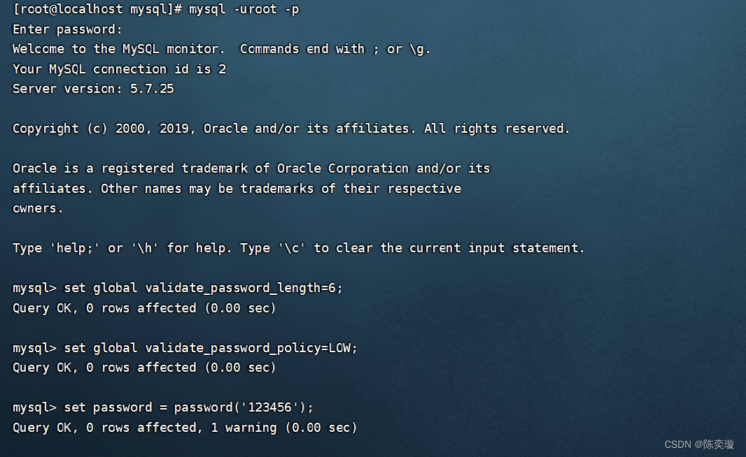
Task: Click the Oracle registered trademark line
Action: 251,168
